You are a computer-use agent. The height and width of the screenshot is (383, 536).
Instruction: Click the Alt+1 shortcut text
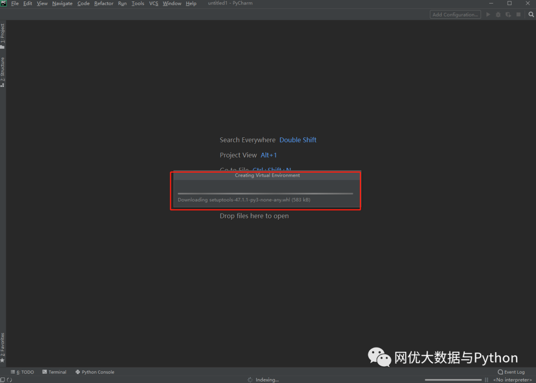point(268,155)
